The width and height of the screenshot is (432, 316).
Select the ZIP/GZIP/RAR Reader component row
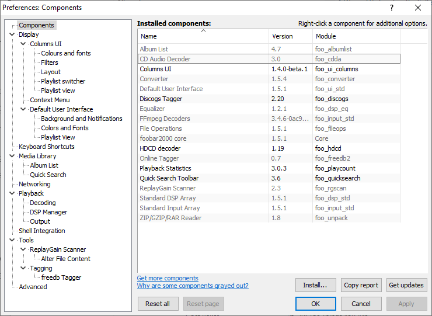[x=269, y=218]
